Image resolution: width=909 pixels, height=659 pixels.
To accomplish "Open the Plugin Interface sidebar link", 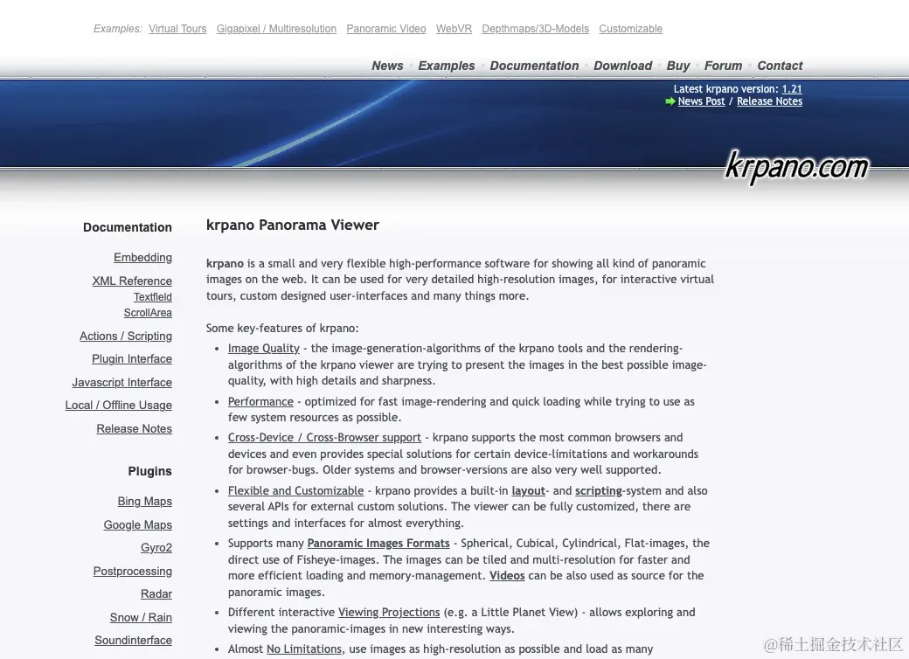I will click(x=132, y=359).
